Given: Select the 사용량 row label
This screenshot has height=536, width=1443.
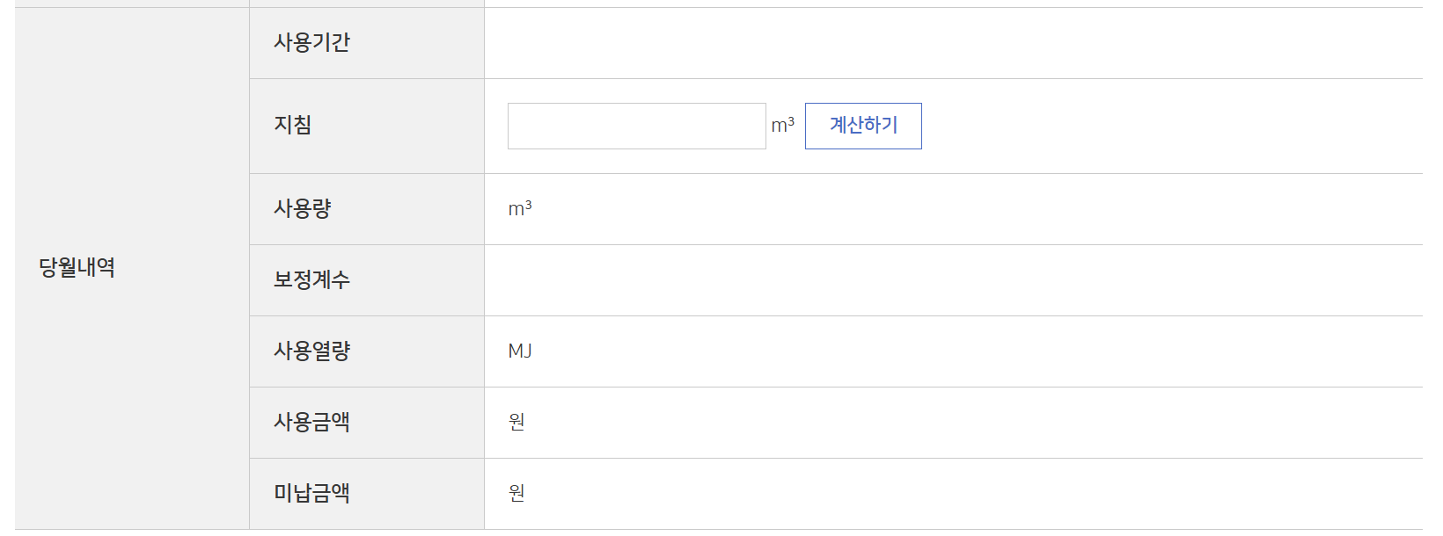Looking at the screenshot, I should point(302,208).
